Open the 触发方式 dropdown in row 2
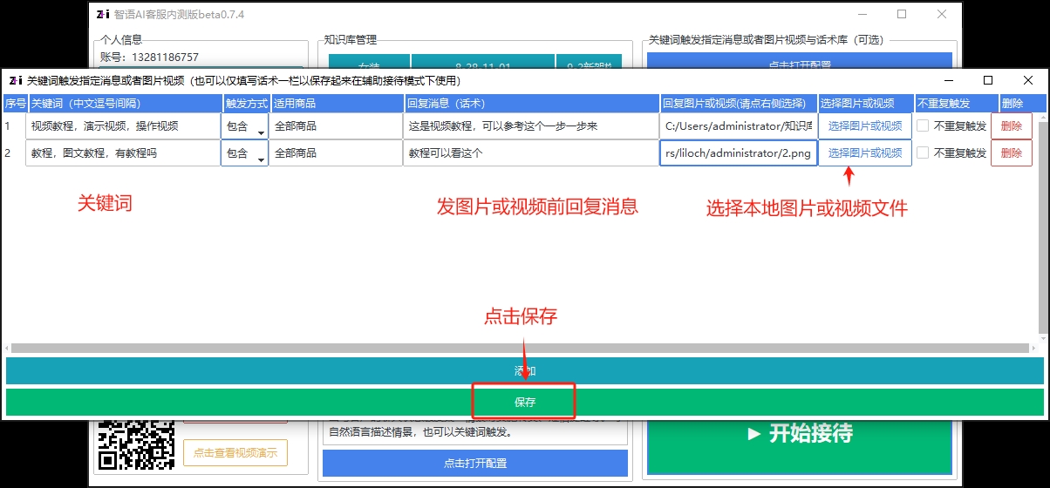Viewport: 1050px width, 488px height. [244, 153]
